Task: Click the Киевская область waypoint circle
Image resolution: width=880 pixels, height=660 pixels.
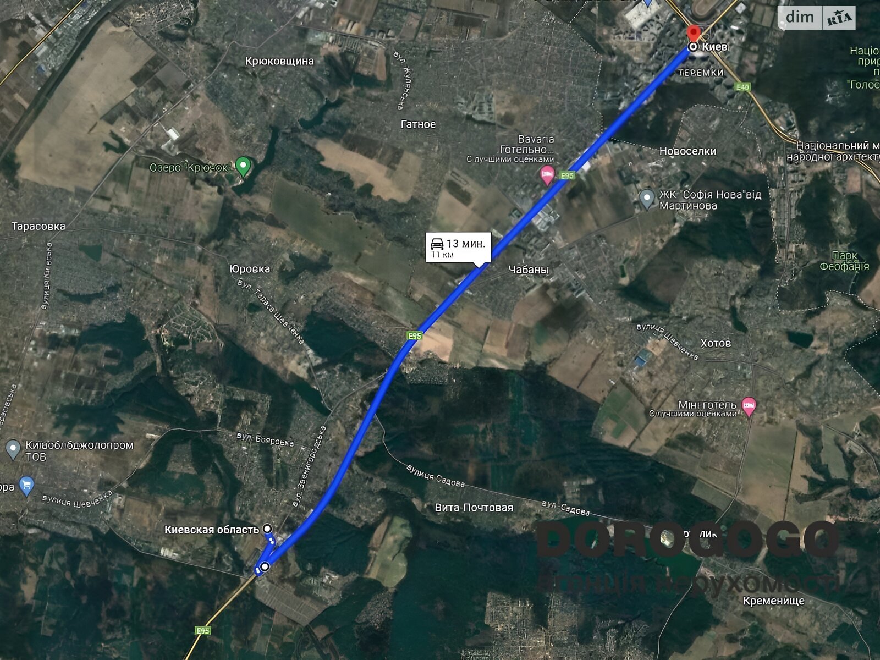Action: pos(267,529)
